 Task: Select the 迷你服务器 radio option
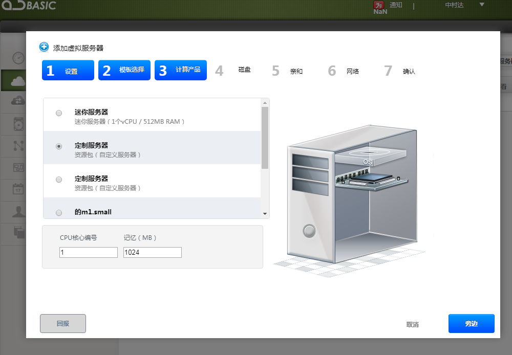point(59,113)
